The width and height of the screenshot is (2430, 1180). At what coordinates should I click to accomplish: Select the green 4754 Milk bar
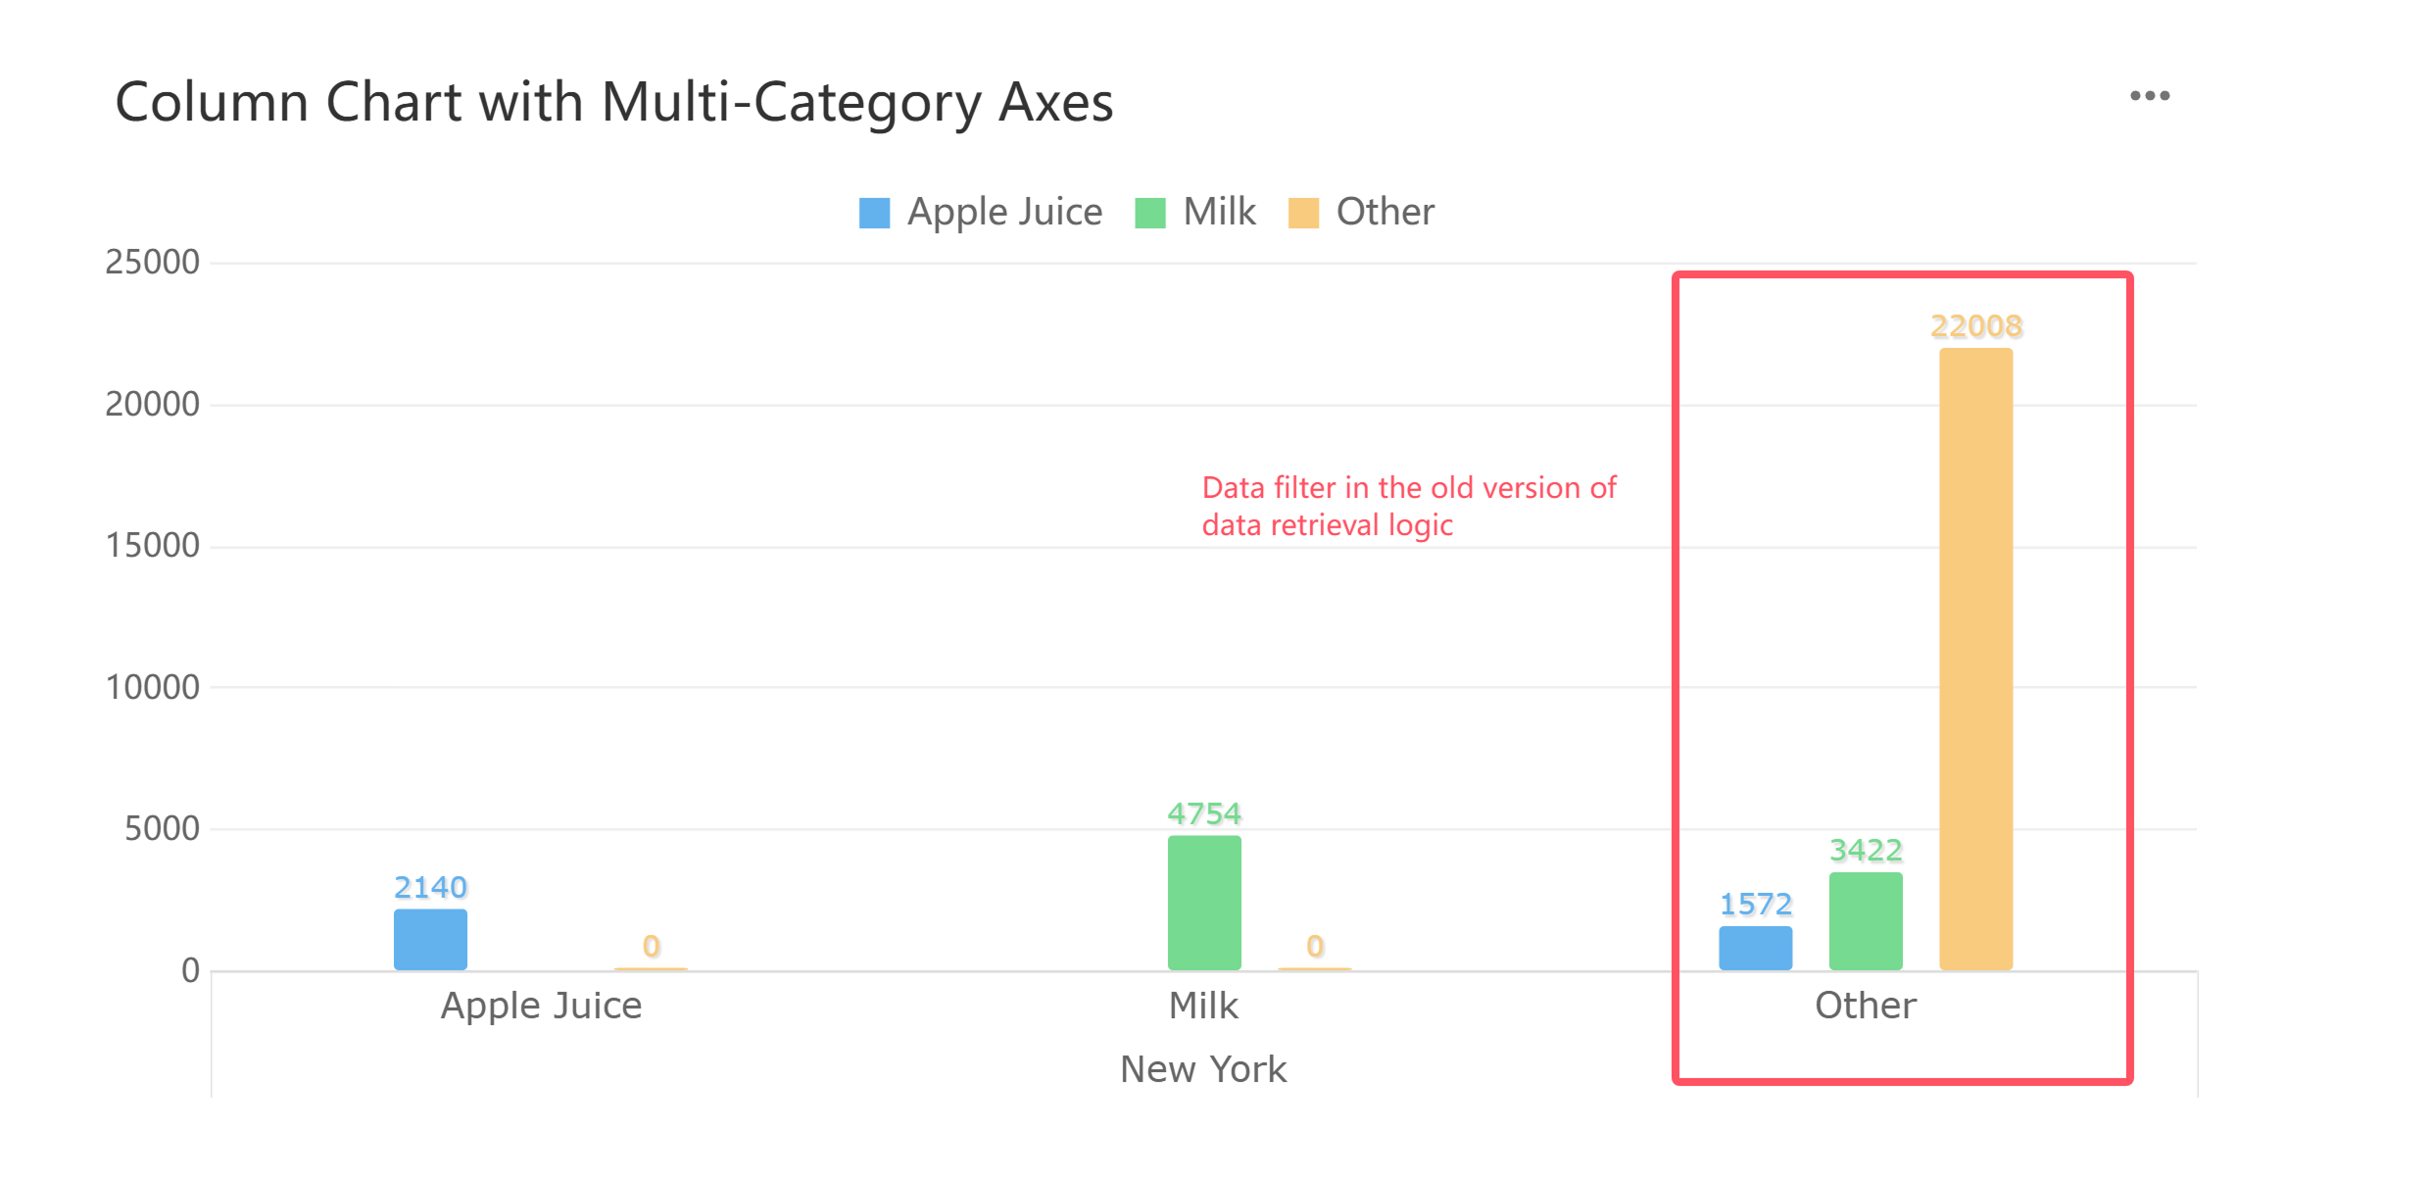pyautogui.click(x=1204, y=903)
